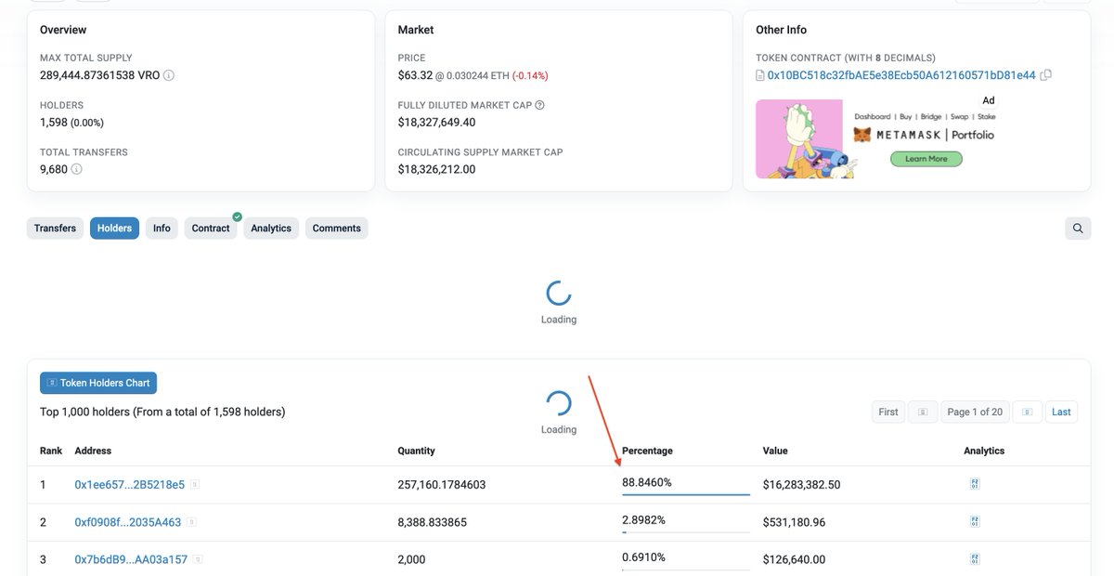Image resolution: width=1114 pixels, height=576 pixels.
Task: Open the verified Contract tab
Action: 210,228
